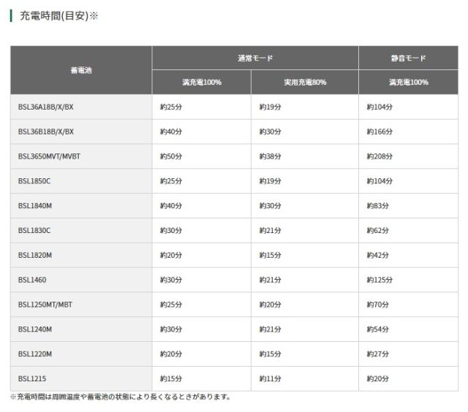Click 約40分 in the BSL1840M row
Viewport: 468px width, 412px height.
(x=171, y=206)
